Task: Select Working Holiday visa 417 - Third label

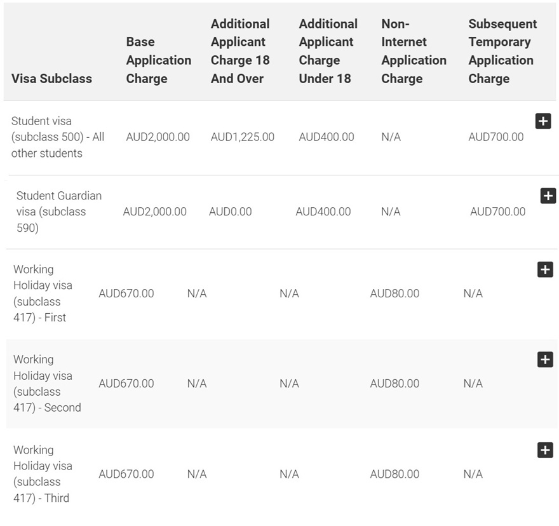Action: [x=43, y=474]
